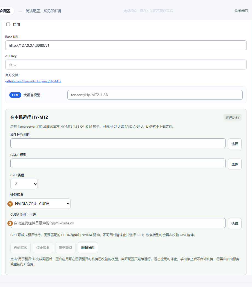Click the 简洁配置，所见即所得 subtitle
Image resolution: width=252 pixels, height=287 pixels.
(44, 11)
